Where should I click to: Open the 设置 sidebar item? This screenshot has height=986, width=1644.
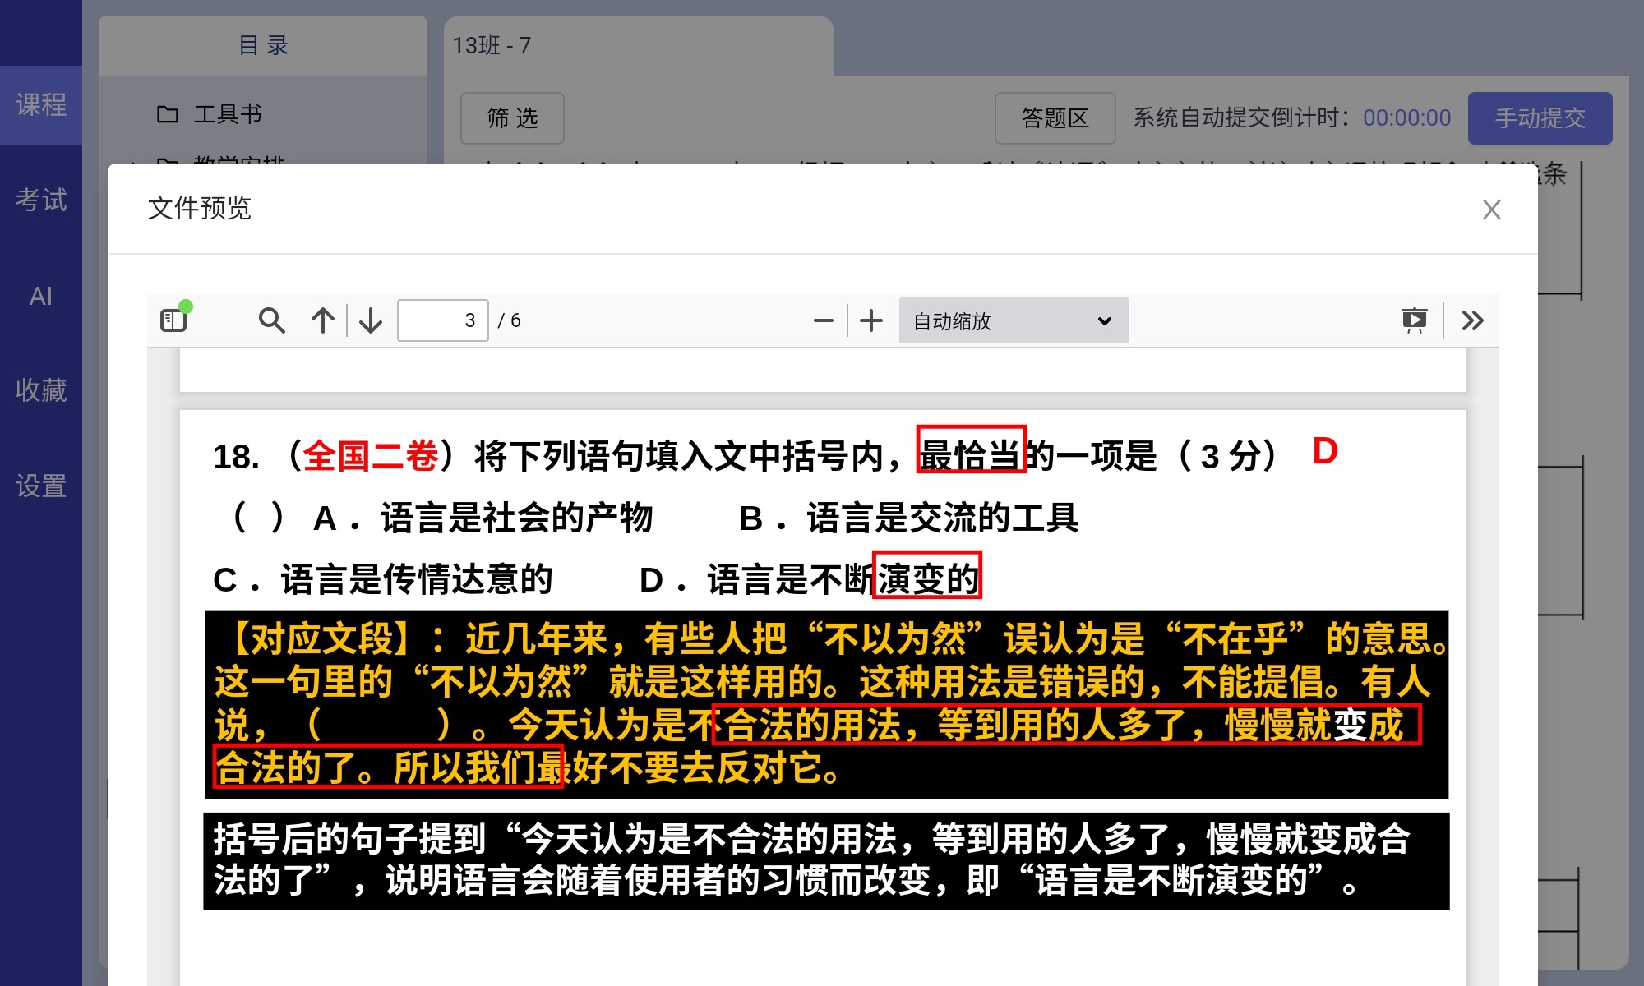(41, 486)
